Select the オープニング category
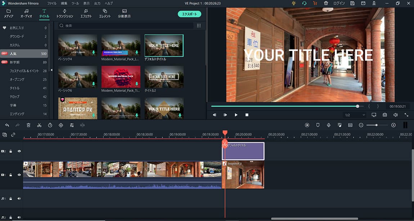This screenshot has height=221, width=414. 24,79
